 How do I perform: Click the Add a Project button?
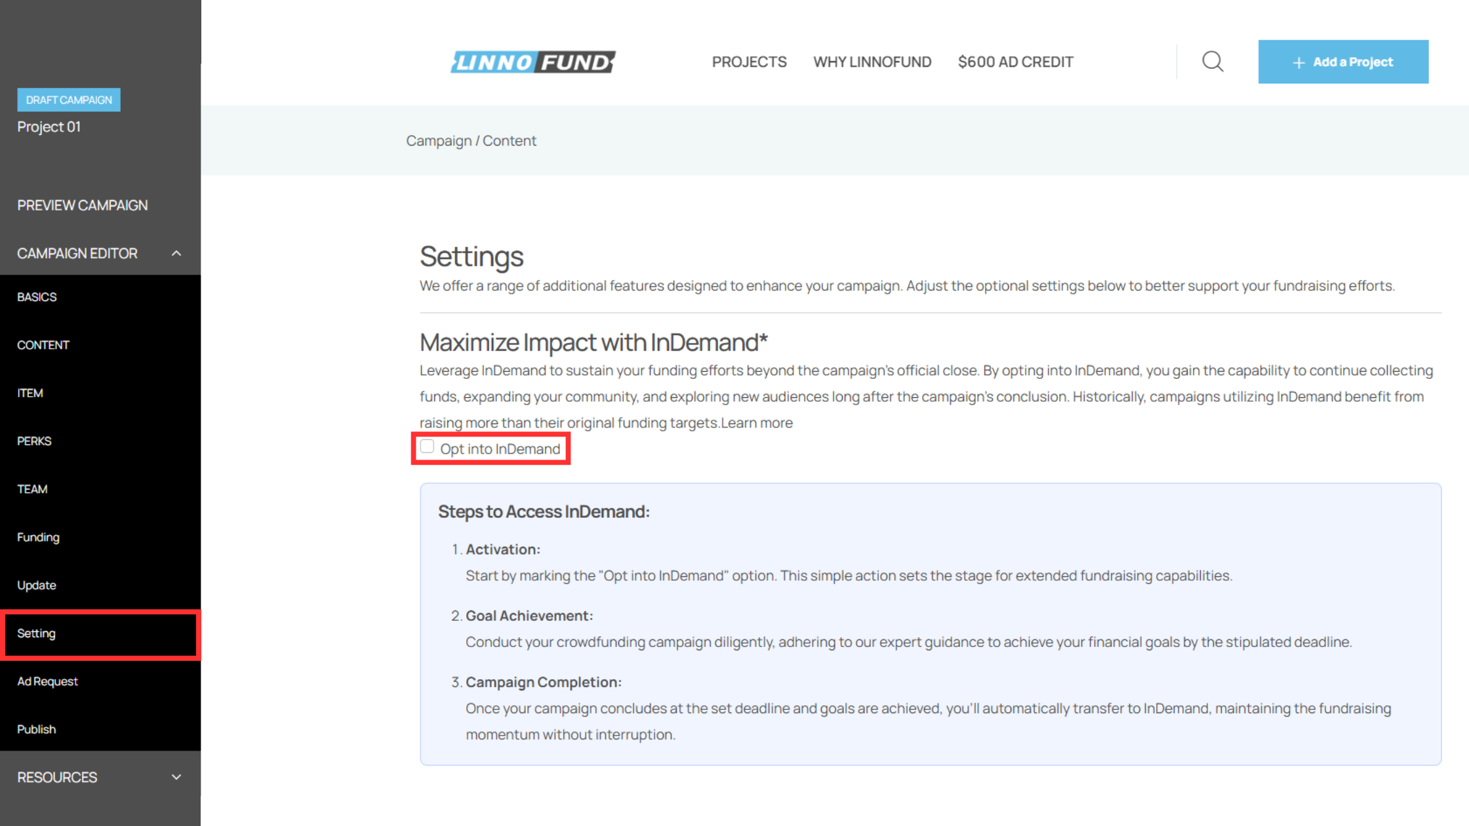point(1342,62)
